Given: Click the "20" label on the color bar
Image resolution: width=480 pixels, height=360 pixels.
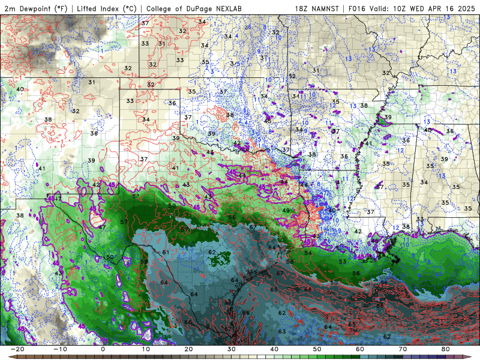Looking at the screenshot, I should coord(188,349).
